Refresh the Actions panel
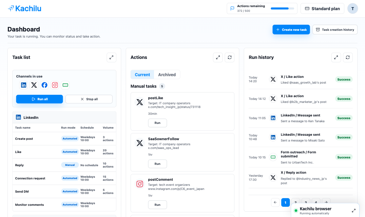This screenshot has height=217, width=365. 230,58
